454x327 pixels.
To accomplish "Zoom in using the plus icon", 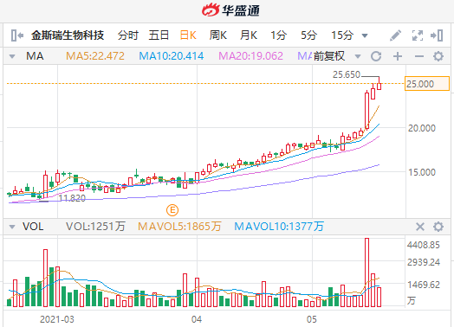I will pos(398,56).
